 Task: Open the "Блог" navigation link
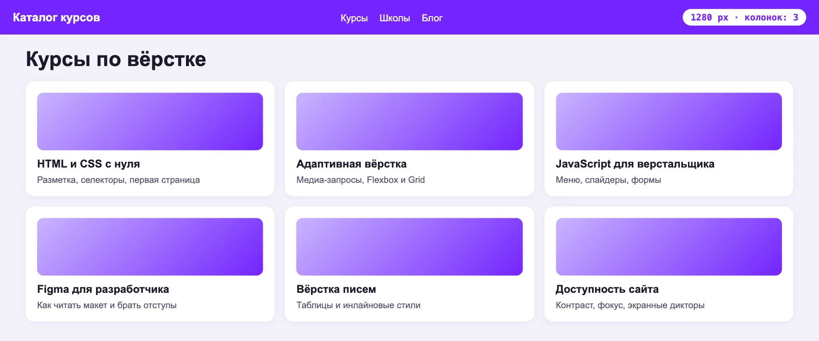(x=432, y=18)
